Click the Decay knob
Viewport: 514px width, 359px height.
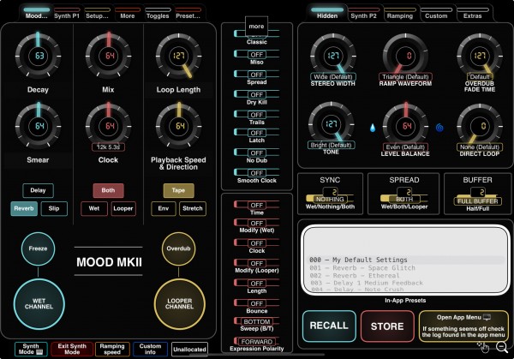(x=38, y=56)
